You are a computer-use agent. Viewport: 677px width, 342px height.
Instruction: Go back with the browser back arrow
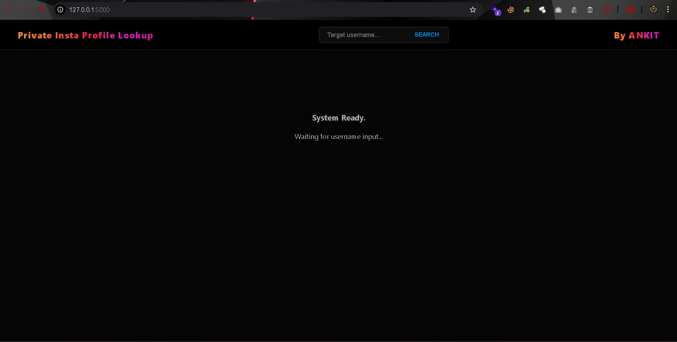[10, 10]
